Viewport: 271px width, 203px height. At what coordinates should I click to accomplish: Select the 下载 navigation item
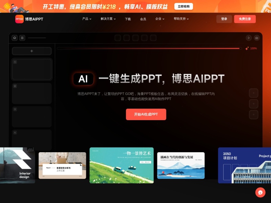(x=128, y=19)
